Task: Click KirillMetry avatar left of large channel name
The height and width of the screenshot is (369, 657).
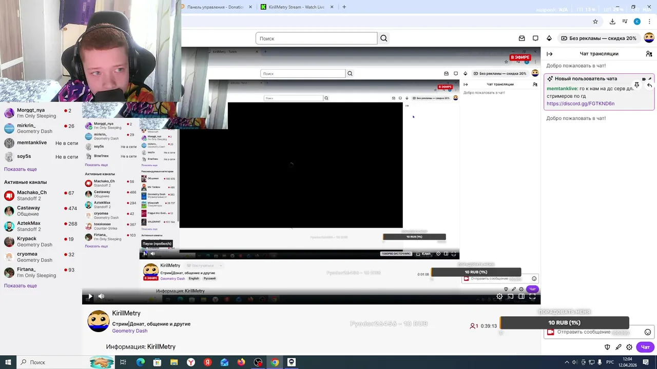Action: (x=98, y=321)
